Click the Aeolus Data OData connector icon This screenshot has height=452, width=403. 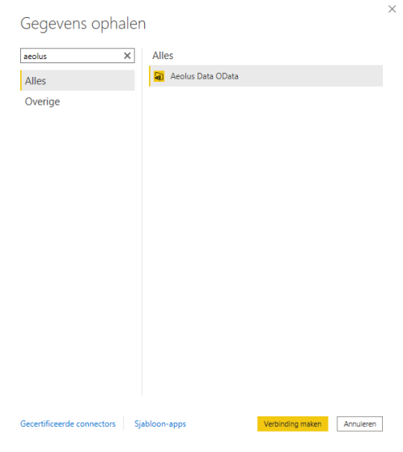point(159,76)
